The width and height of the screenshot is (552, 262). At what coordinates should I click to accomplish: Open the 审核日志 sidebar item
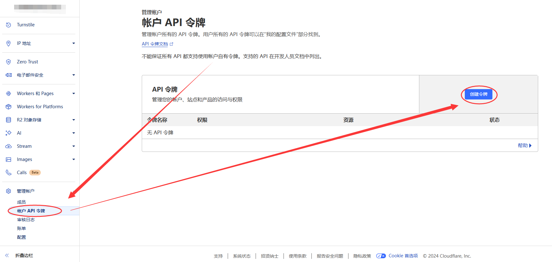(26, 220)
